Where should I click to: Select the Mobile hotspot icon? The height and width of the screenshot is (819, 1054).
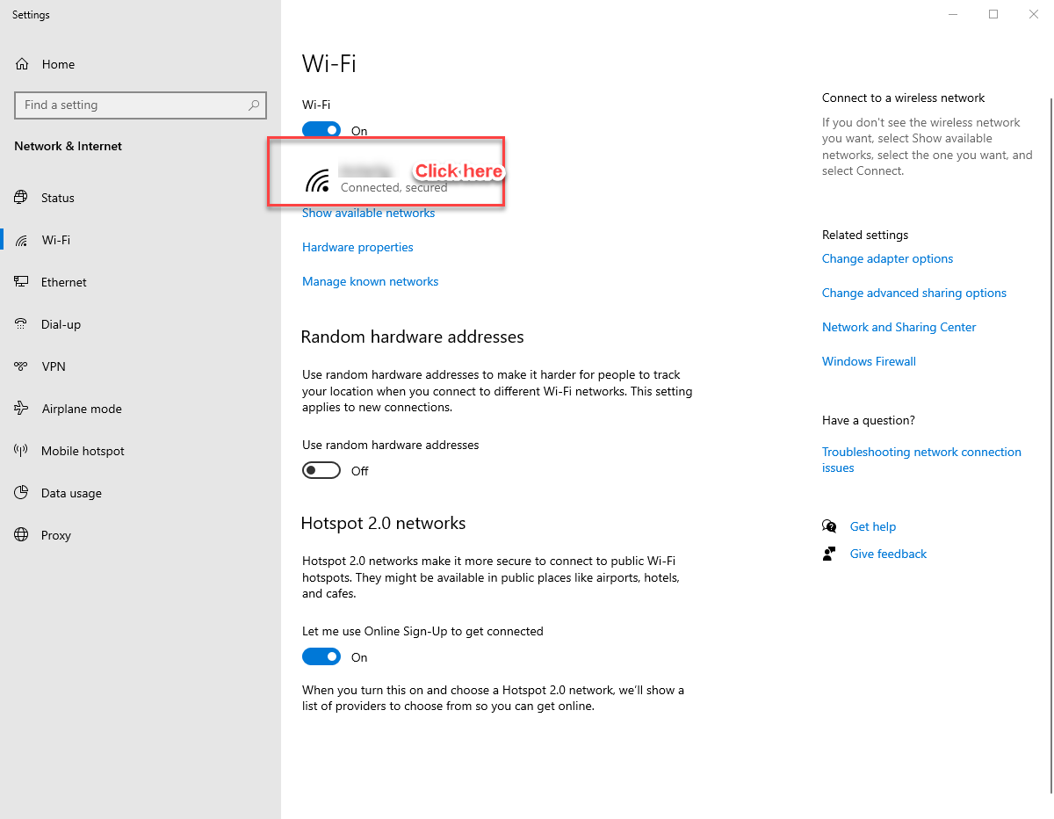pyautogui.click(x=22, y=451)
